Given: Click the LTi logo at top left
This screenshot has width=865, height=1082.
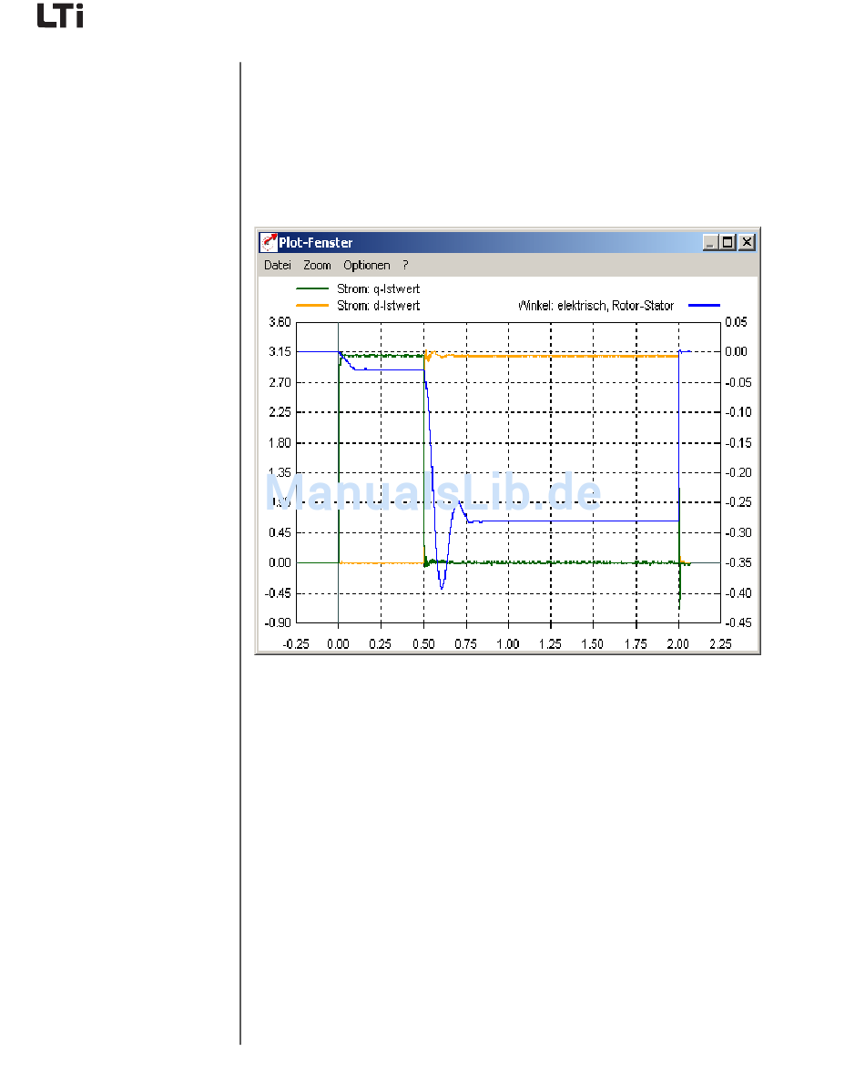Looking at the screenshot, I should click(60, 15).
